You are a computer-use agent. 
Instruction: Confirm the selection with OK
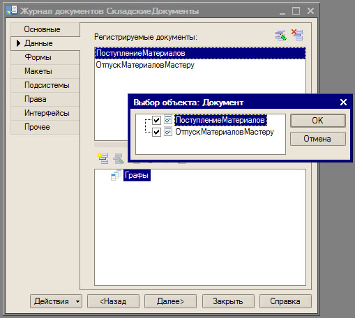tap(318, 121)
